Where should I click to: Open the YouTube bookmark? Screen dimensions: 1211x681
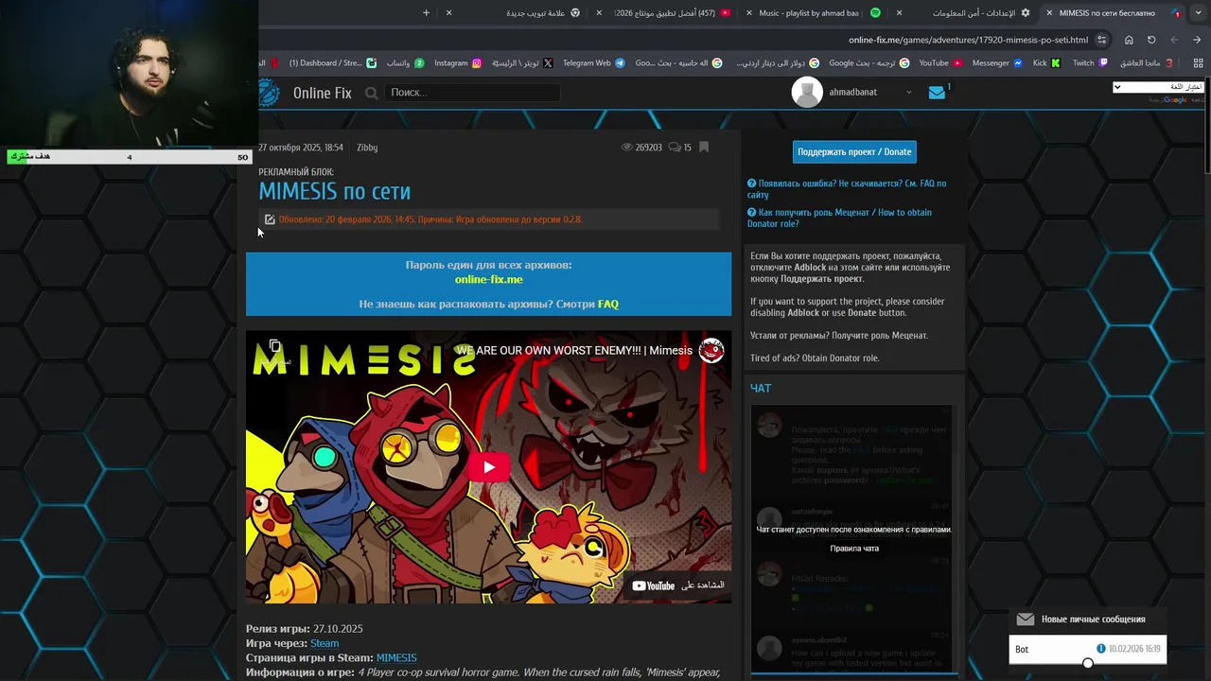[x=940, y=63]
